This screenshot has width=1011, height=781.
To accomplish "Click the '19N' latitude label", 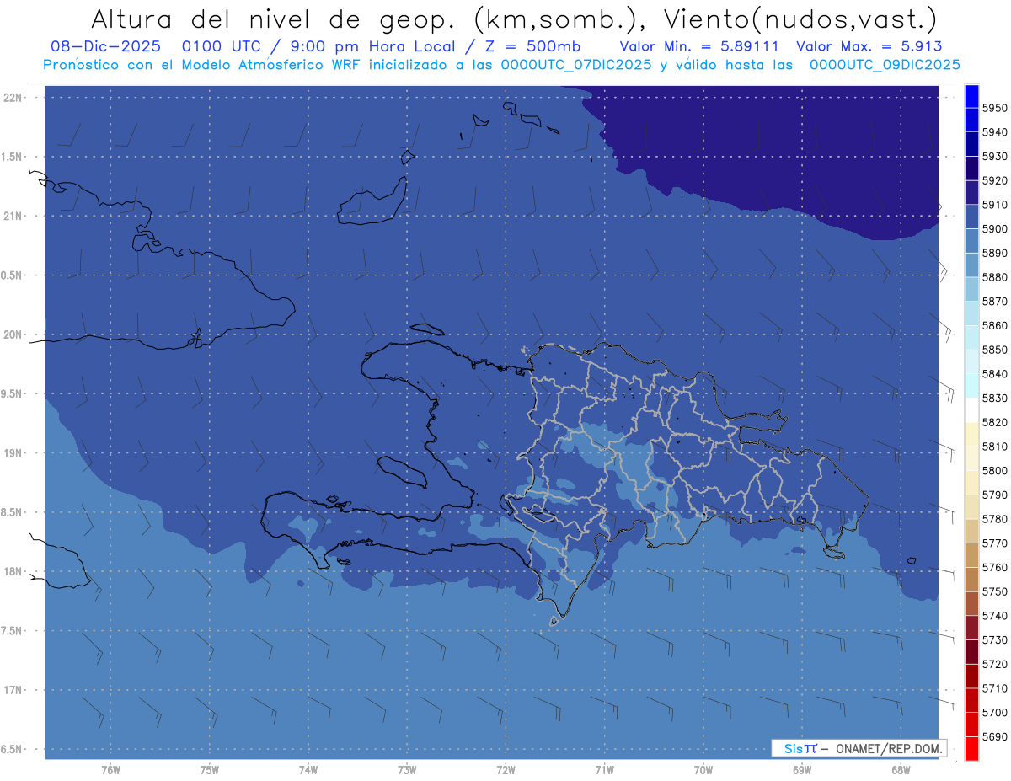I will tap(12, 452).
